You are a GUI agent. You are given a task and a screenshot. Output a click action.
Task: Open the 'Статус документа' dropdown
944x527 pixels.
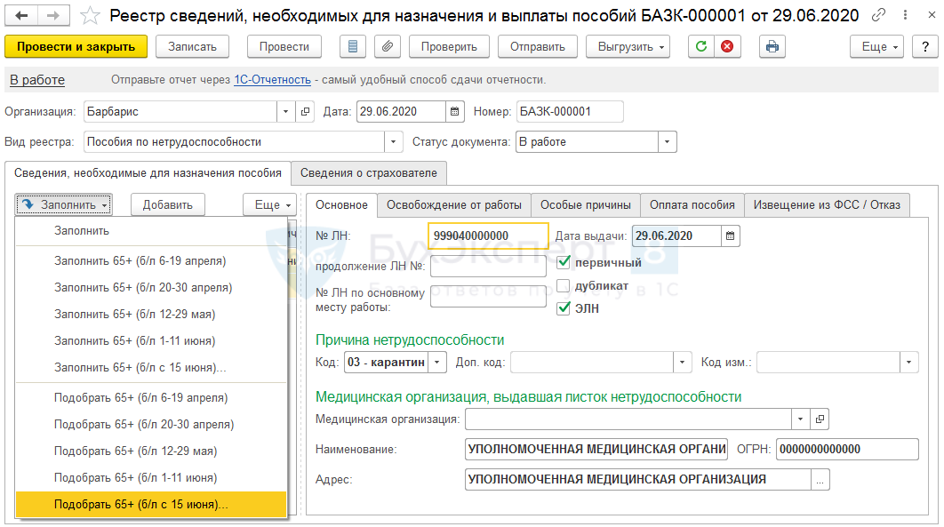(x=667, y=142)
